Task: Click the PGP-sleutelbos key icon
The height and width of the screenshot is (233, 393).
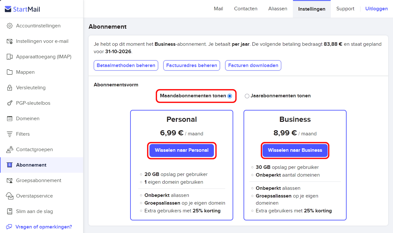Action: [x=10, y=103]
